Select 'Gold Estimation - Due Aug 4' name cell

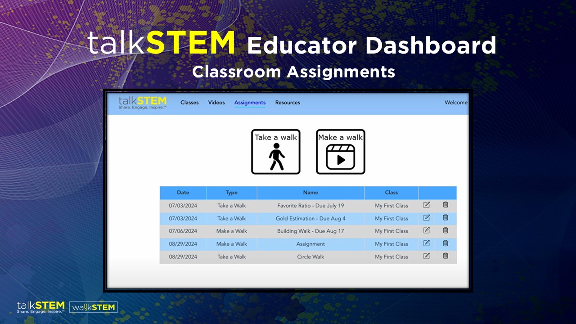coord(310,219)
